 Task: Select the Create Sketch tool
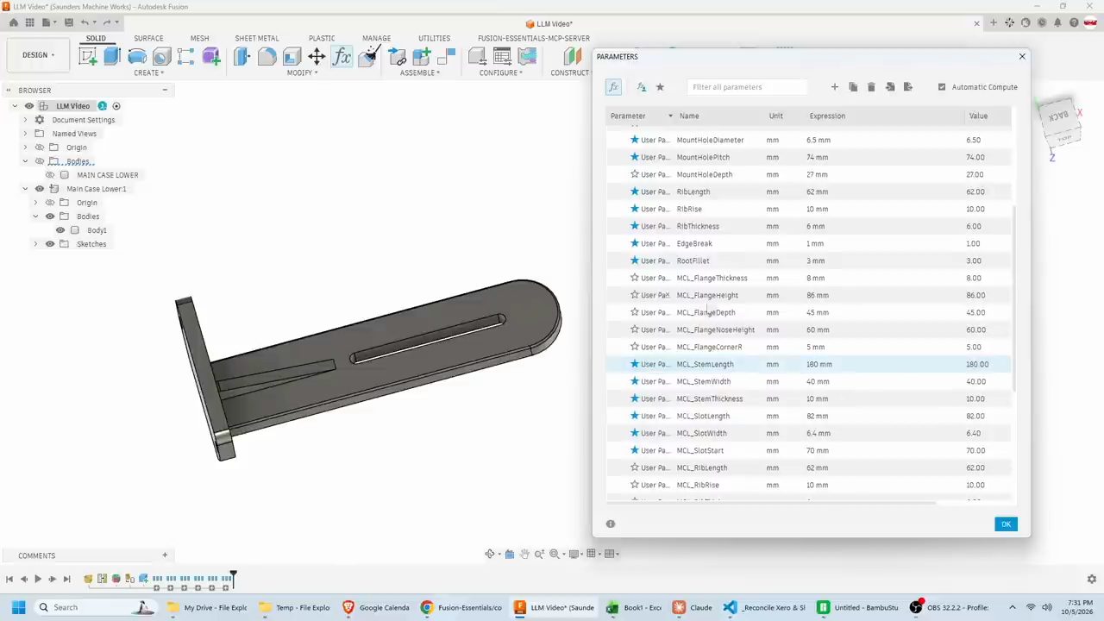[87, 57]
